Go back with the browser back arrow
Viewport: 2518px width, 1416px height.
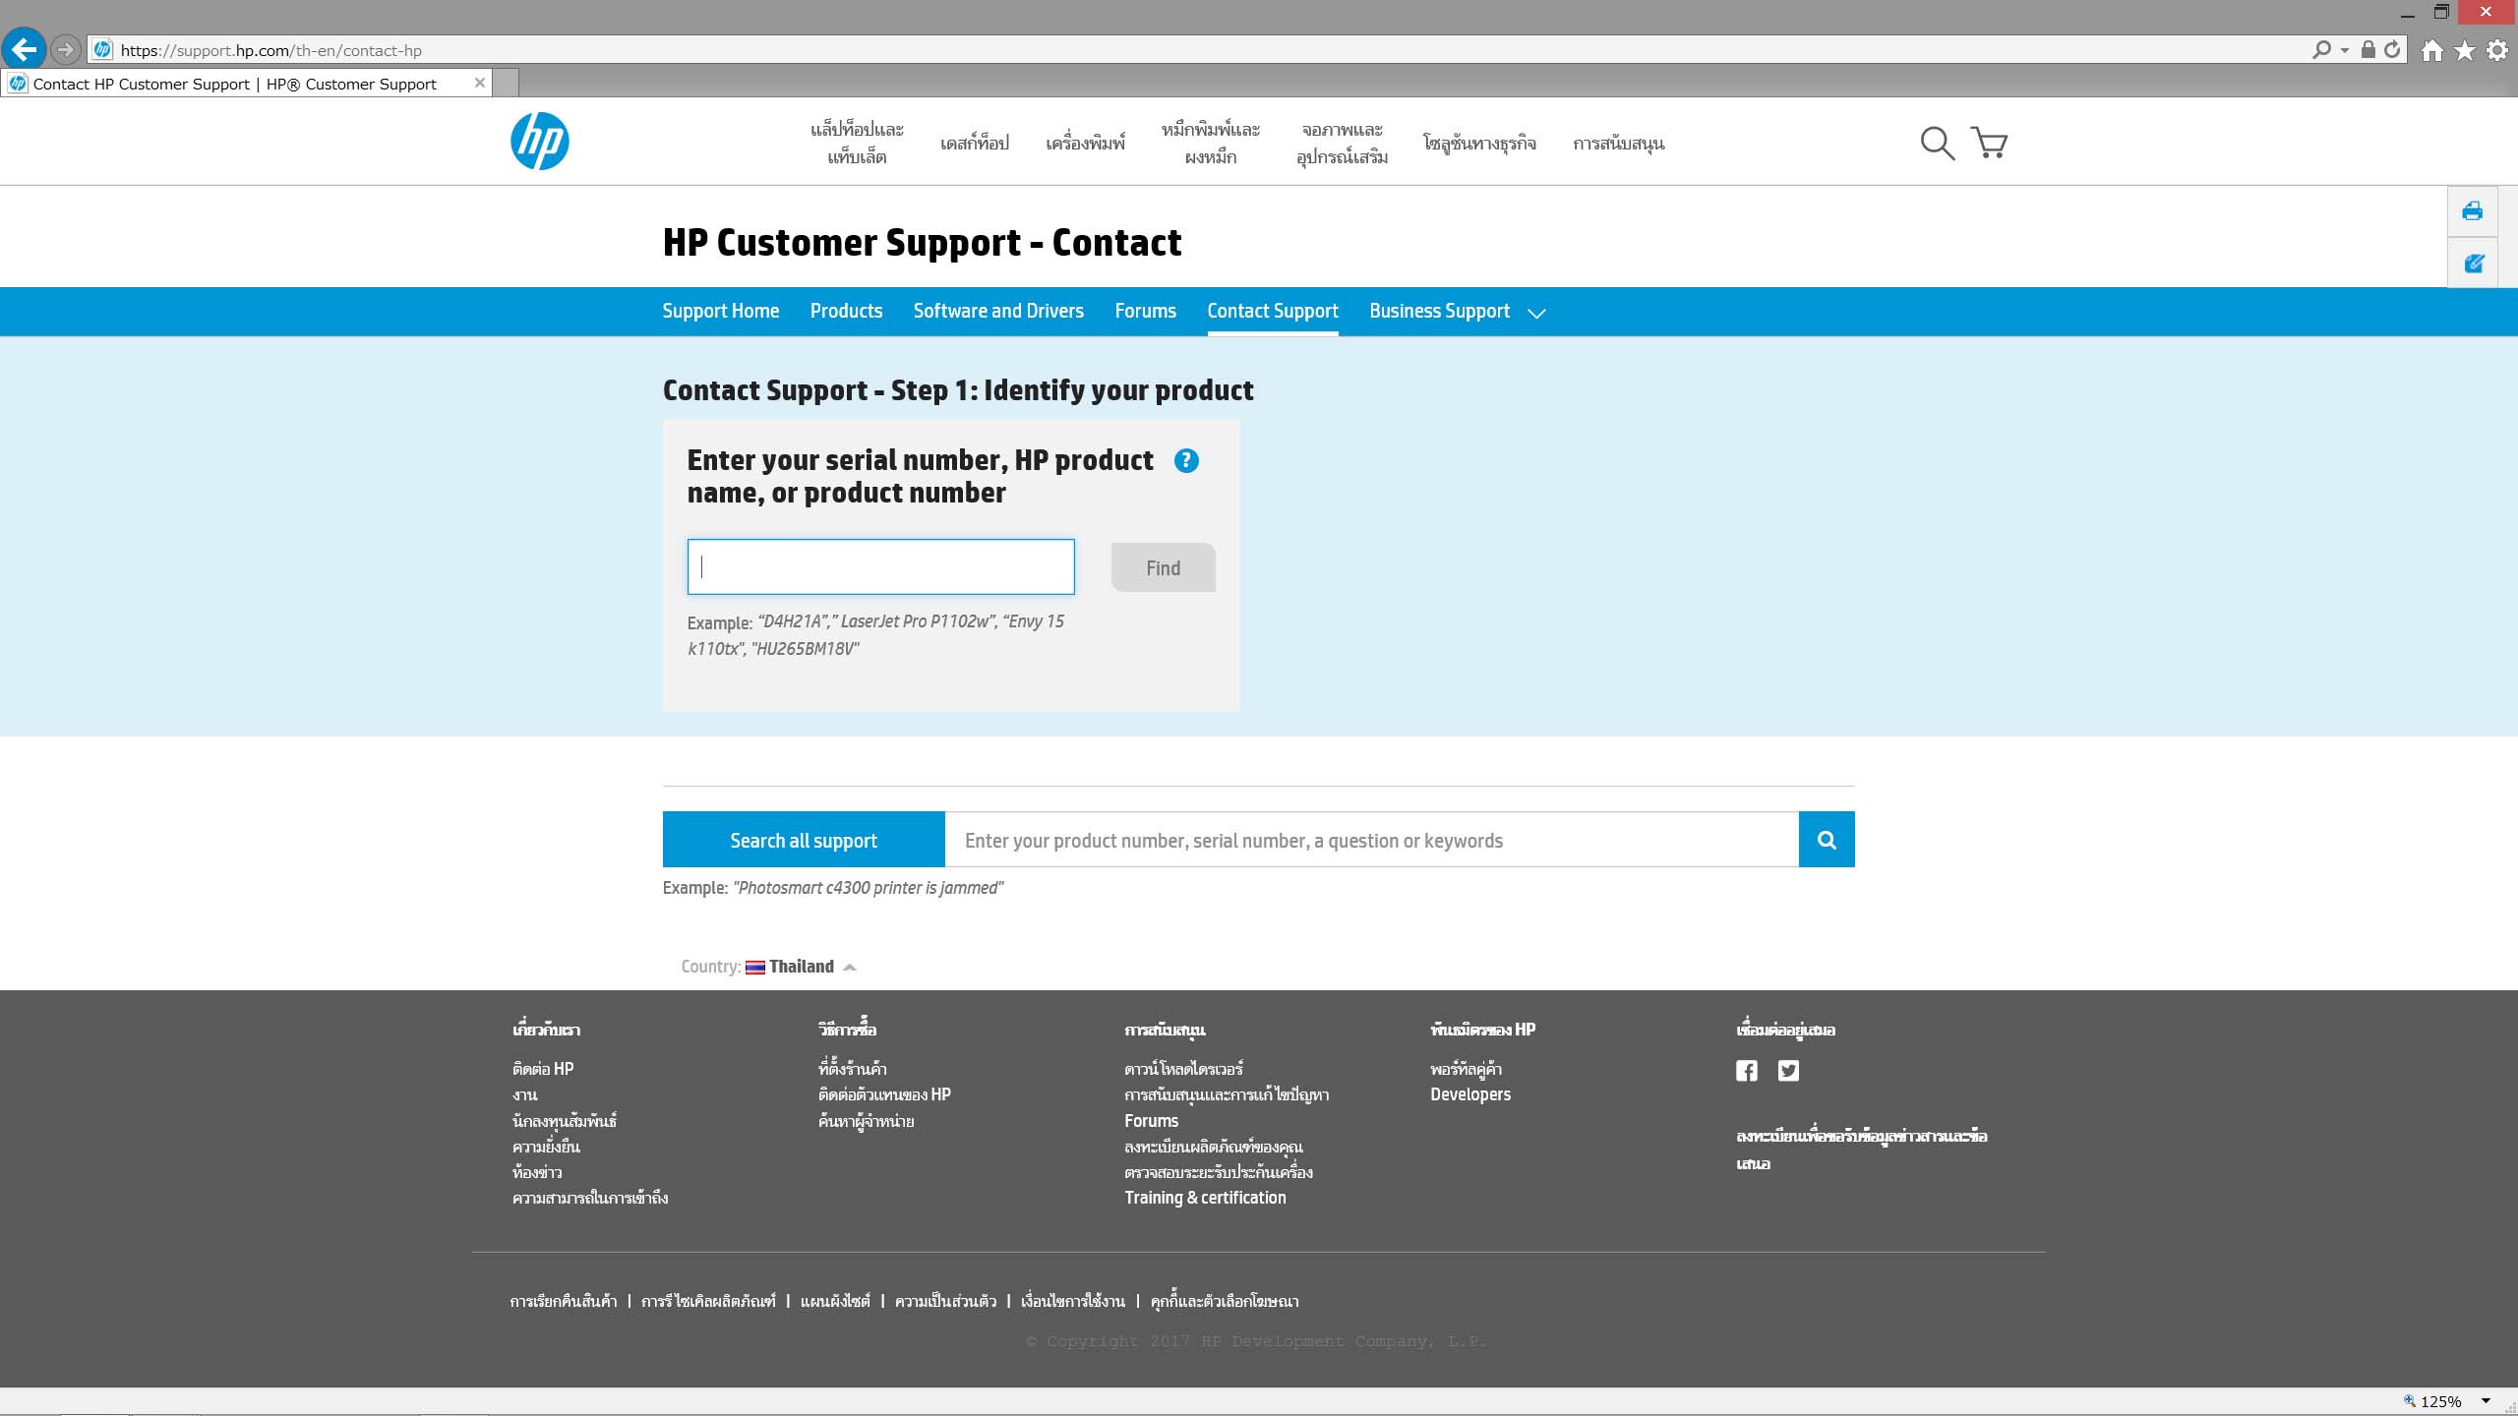24,48
